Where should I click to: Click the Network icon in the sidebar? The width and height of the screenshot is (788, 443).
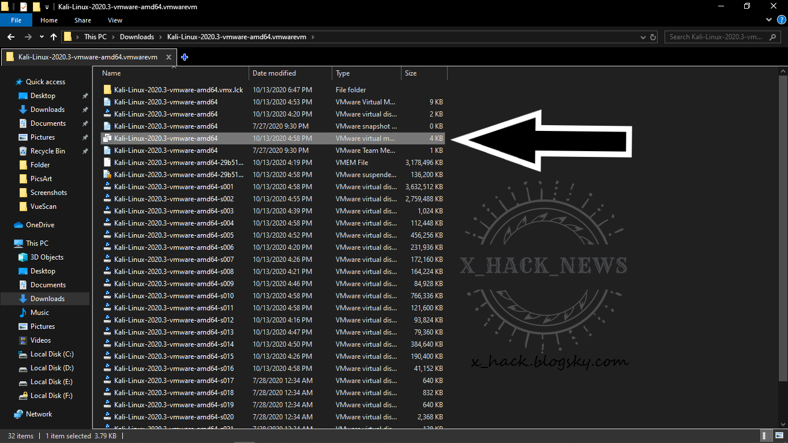(18, 414)
